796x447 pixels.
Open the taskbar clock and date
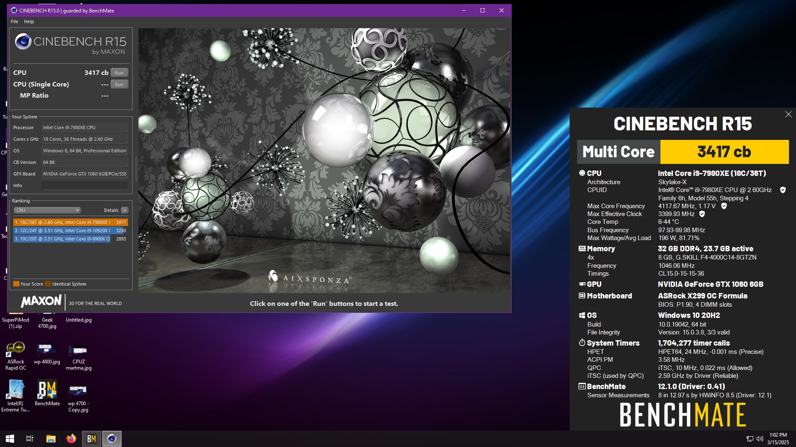[778, 439]
